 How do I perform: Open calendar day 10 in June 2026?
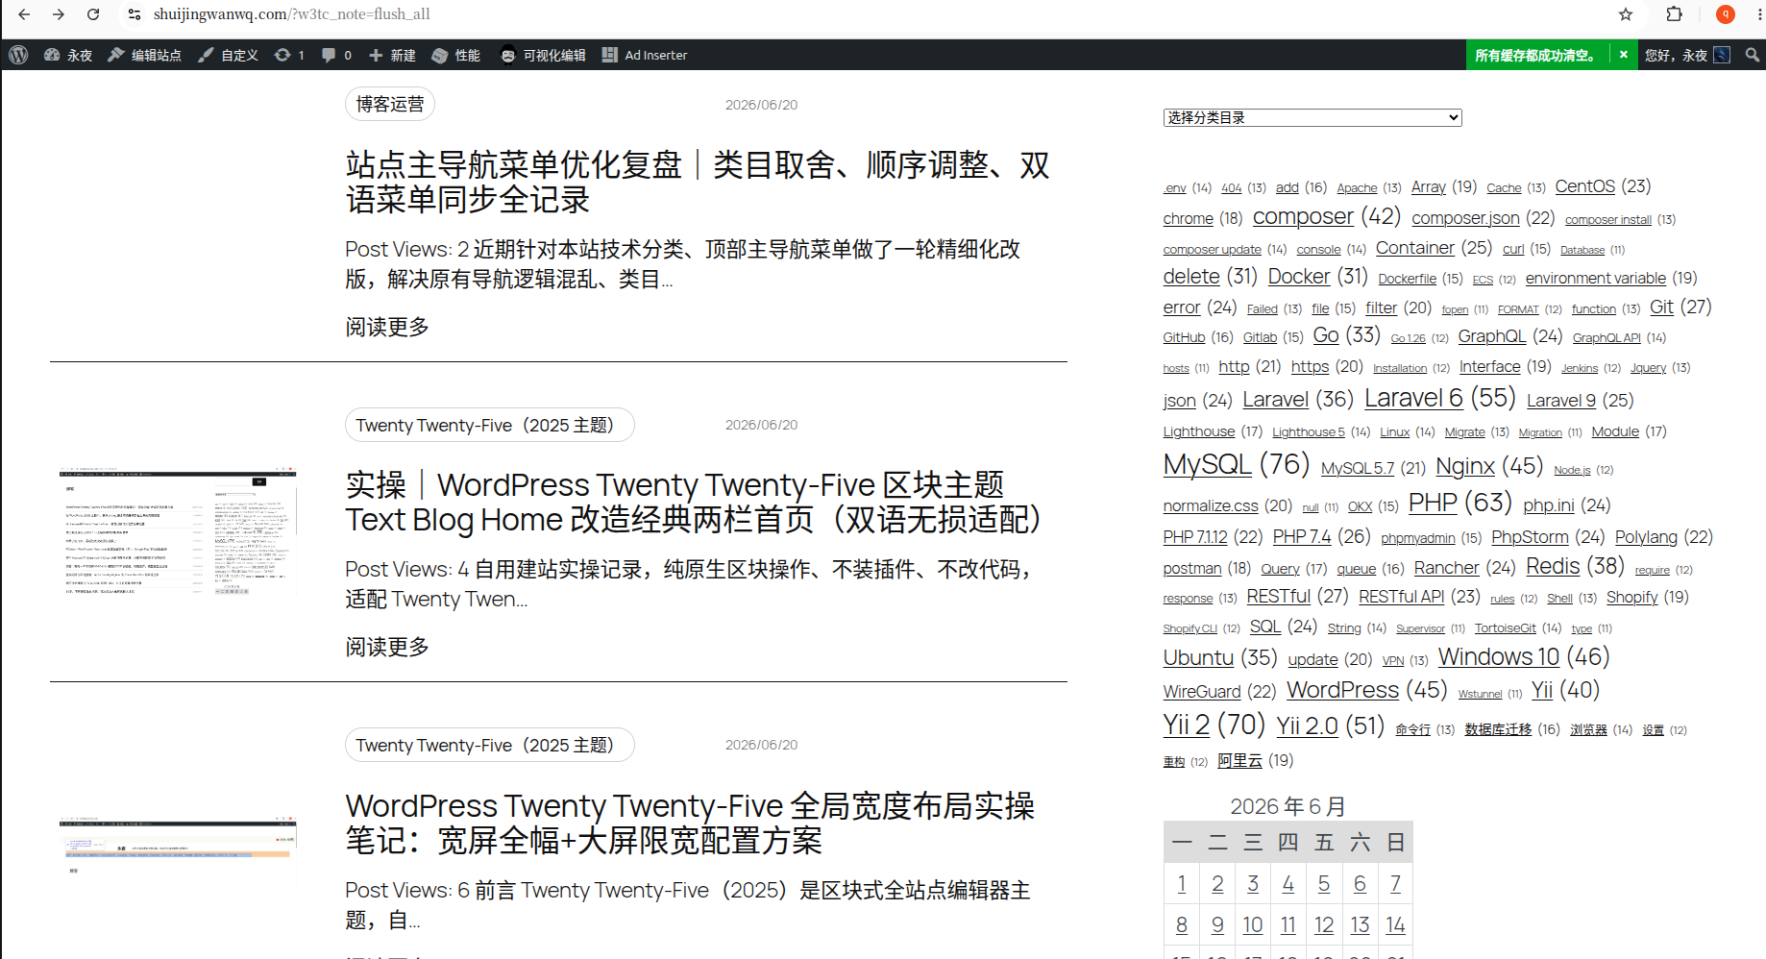(1253, 925)
